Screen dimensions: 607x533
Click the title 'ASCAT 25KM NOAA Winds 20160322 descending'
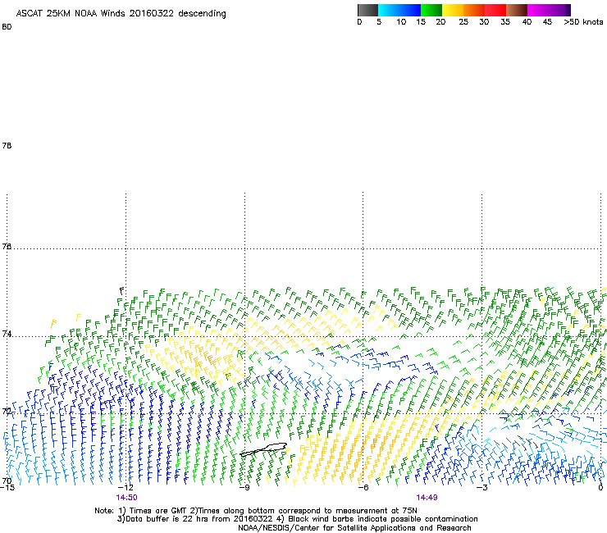point(121,14)
